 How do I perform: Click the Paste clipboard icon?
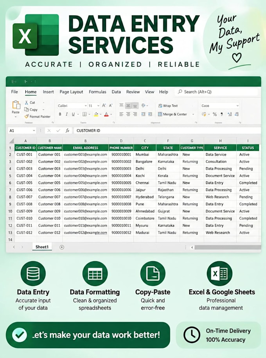(x=16, y=105)
